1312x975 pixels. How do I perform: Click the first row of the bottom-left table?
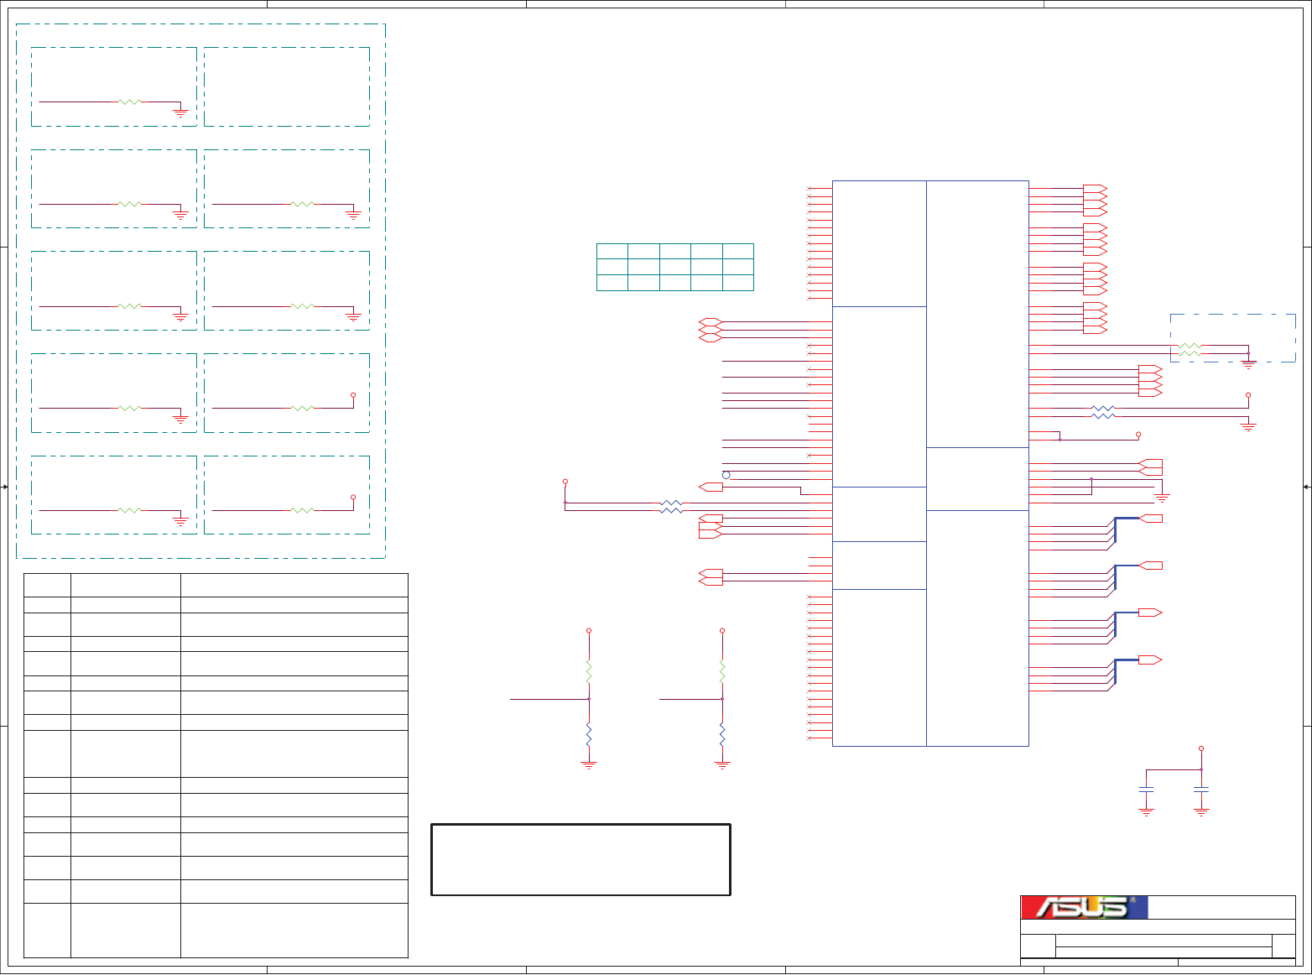click(216, 585)
